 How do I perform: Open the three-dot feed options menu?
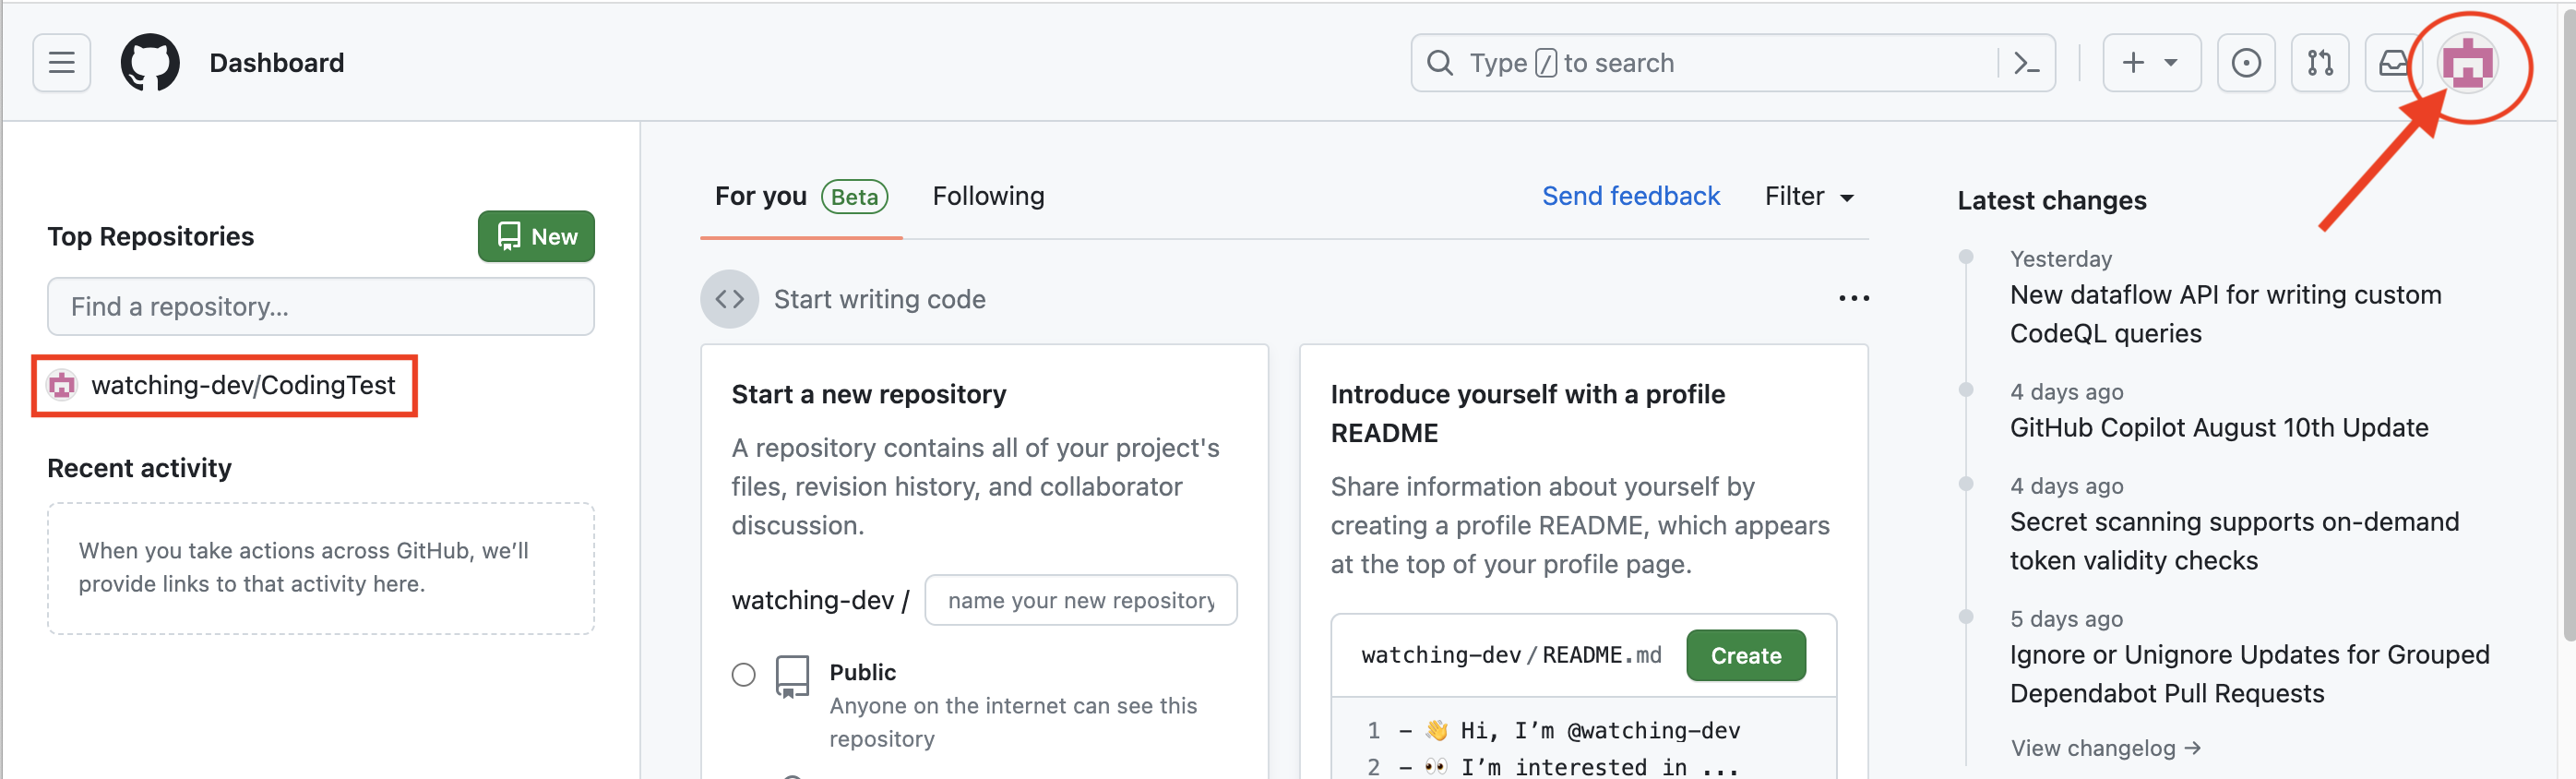[x=1853, y=299]
